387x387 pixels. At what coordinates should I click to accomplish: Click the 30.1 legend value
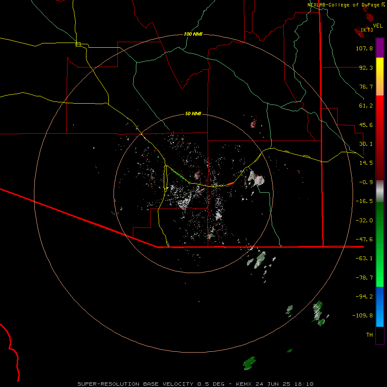(366, 144)
